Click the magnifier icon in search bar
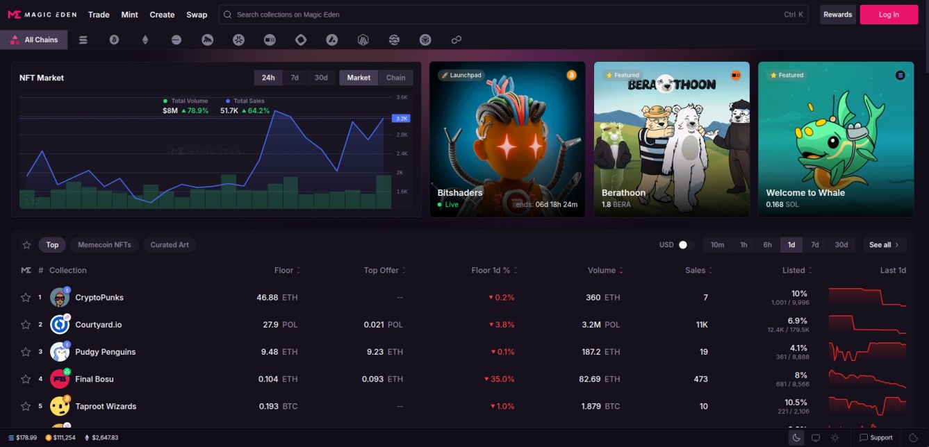The width and height of the screenshot is (929, 447). coord(227,15)
